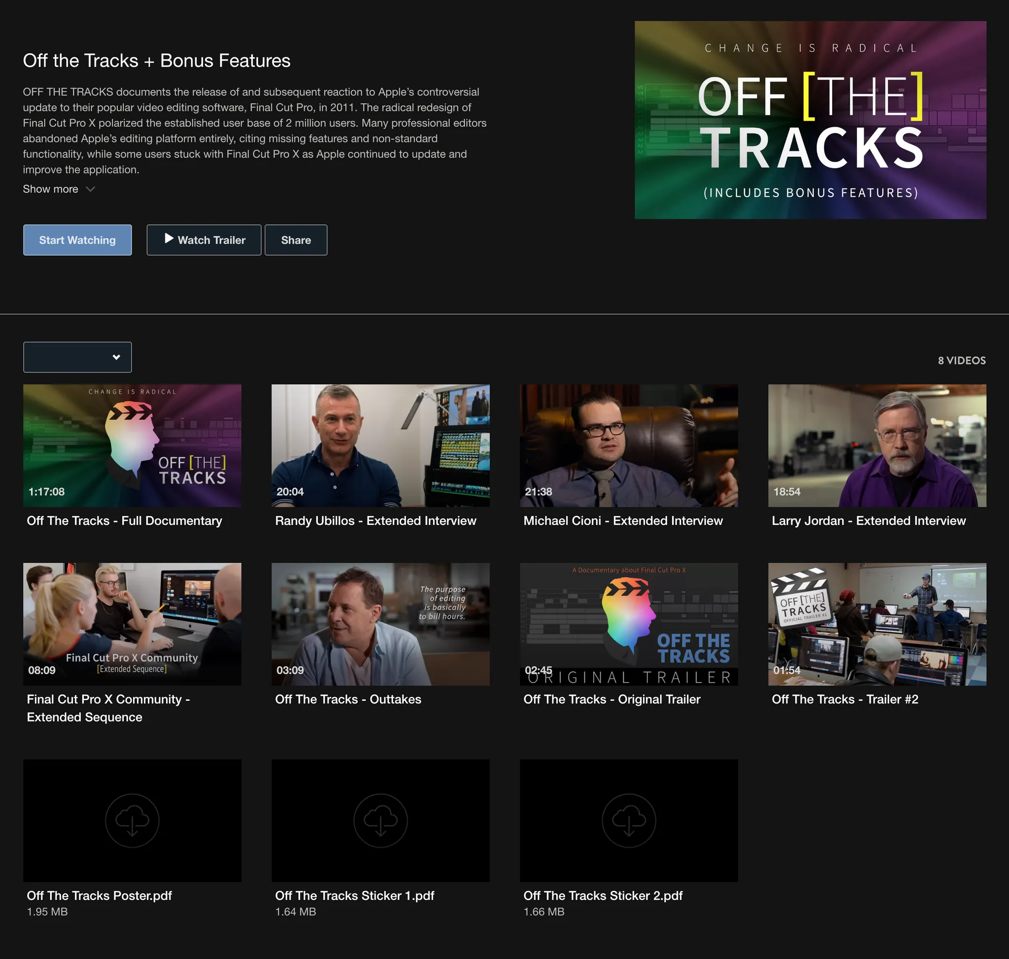Click 'Larry Jordan - Extended Interview' title
The height and width of the screenshot is (959, 1009).
(x=869, y=520)
